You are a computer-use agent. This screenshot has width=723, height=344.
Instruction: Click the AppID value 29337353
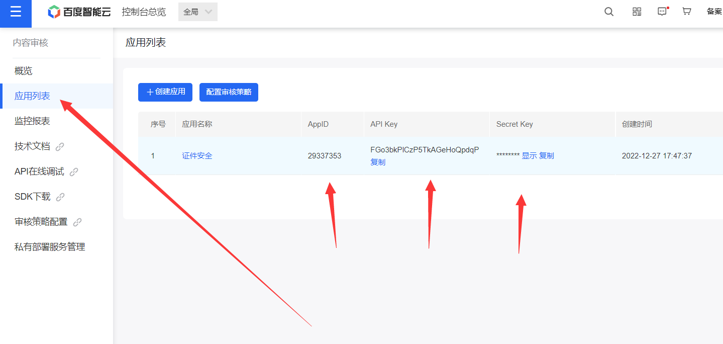[x=325, y=156]
